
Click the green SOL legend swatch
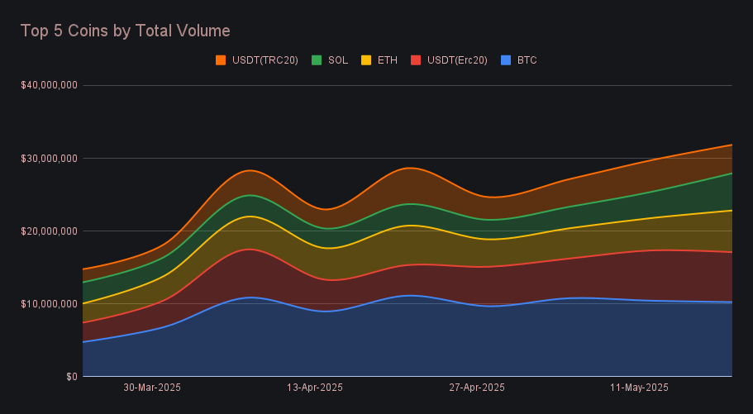(317, 60)
